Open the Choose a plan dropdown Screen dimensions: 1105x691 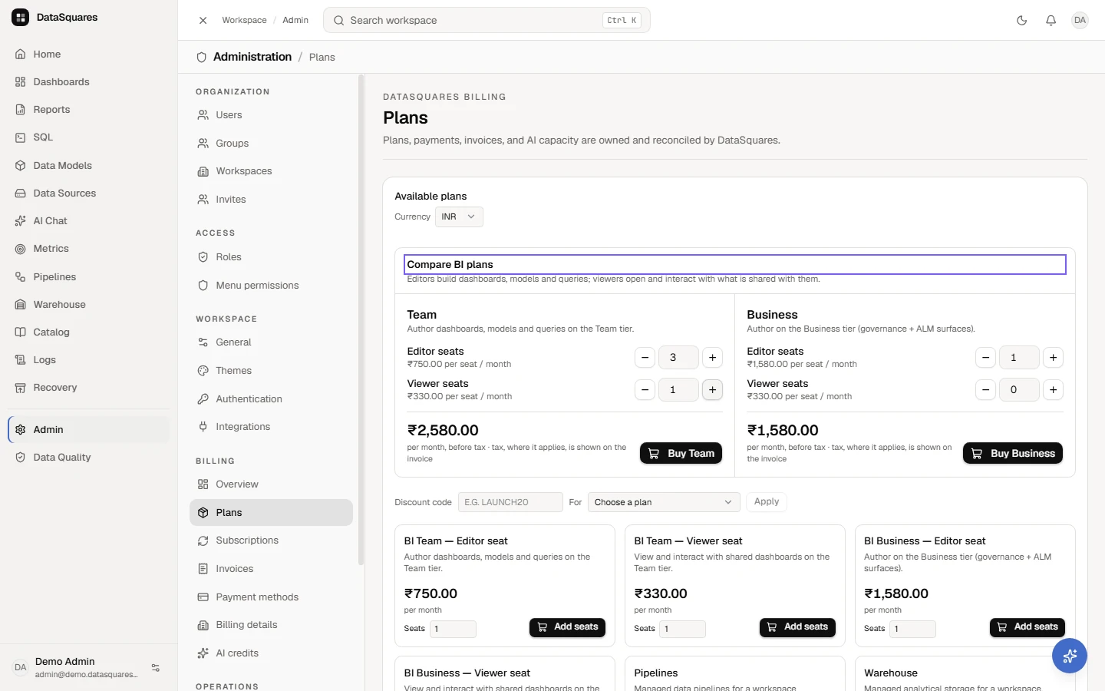pyautogui.click(x=664, y=502)
